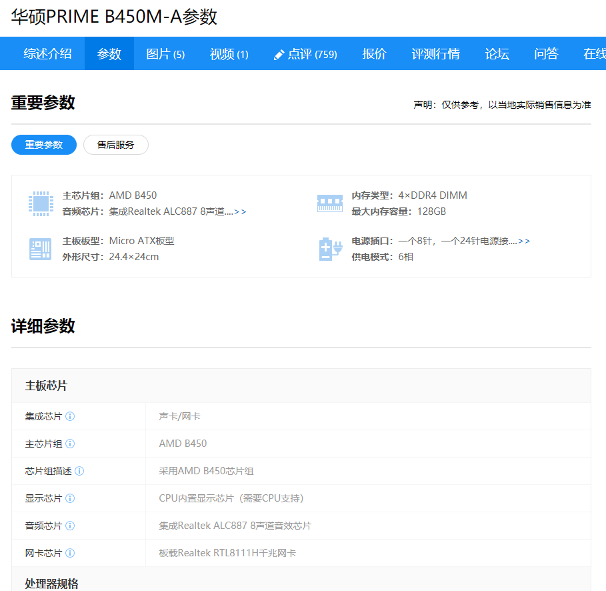
Task: Click the 集成芯片 row label
Action: 44,416
